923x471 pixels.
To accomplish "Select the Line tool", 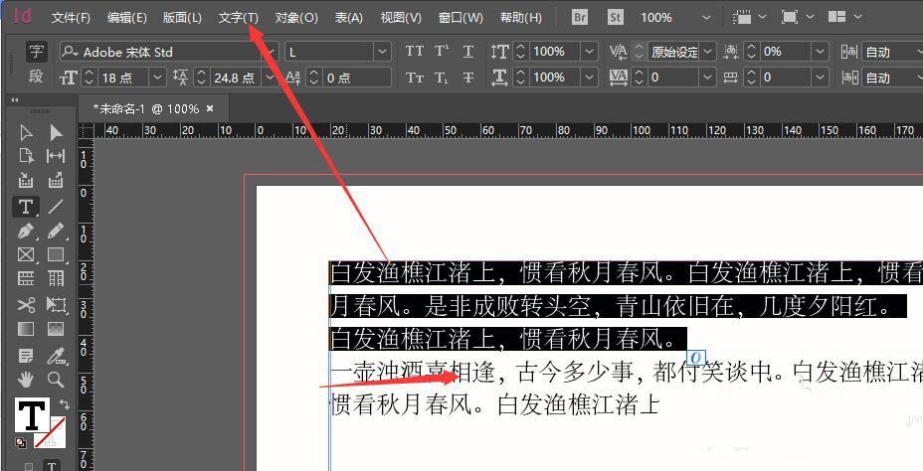I will pos(56,207).
